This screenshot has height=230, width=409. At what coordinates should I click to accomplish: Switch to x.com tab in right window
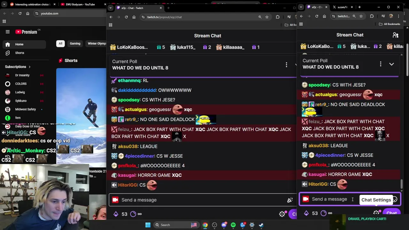click(343, 7)
